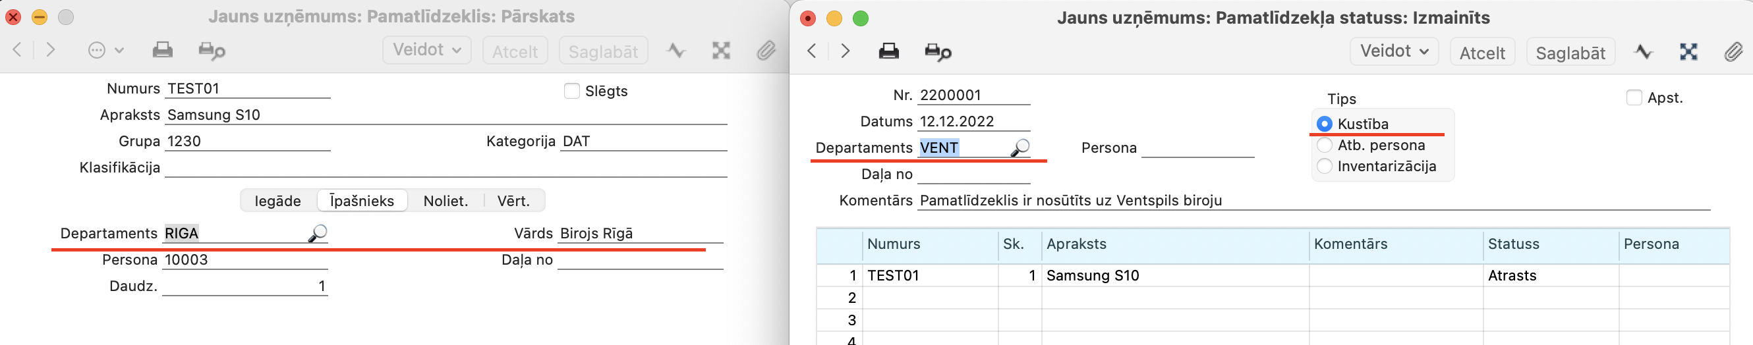Click Atcelt in the status window

1481,53
